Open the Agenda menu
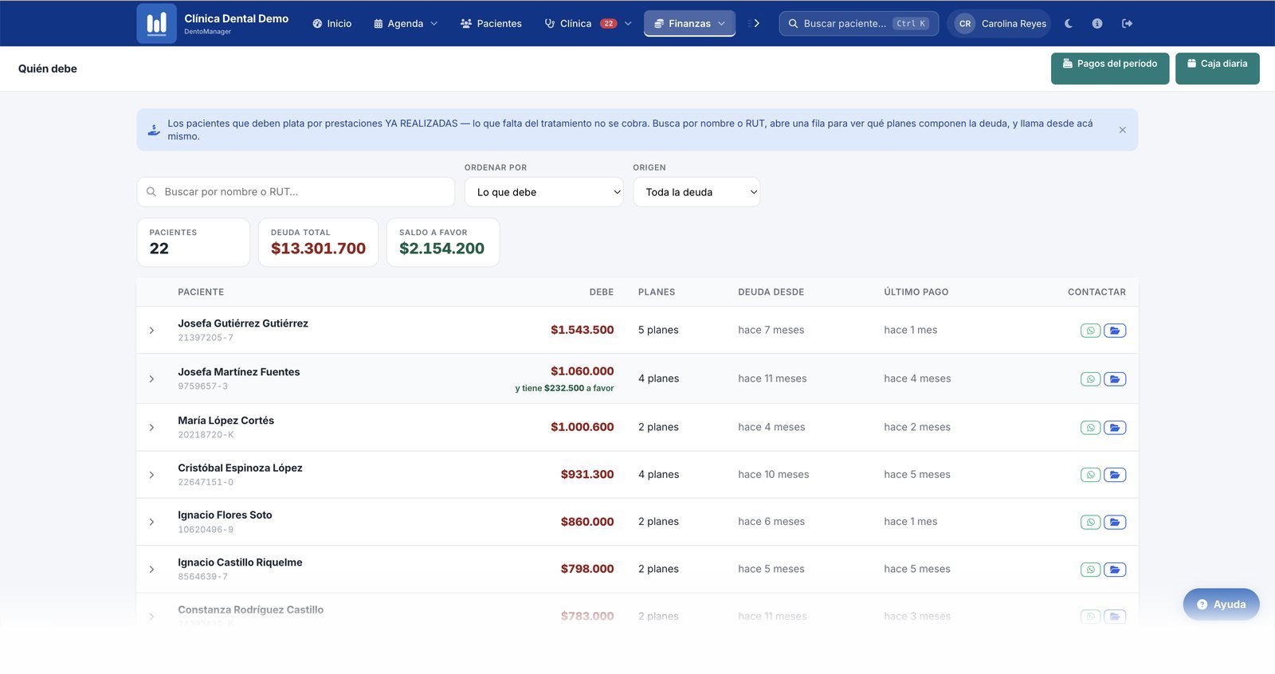This screenshot has width=1275, height=674. coord(406,24)
